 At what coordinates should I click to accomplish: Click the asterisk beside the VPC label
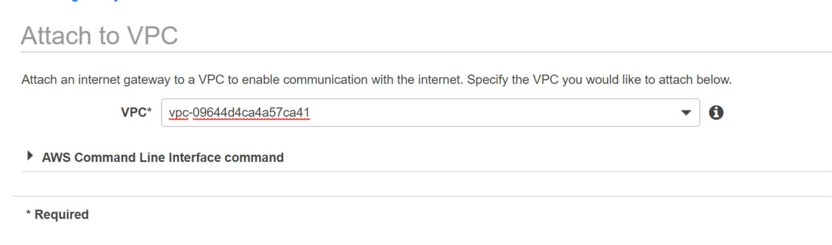(149, 110)
